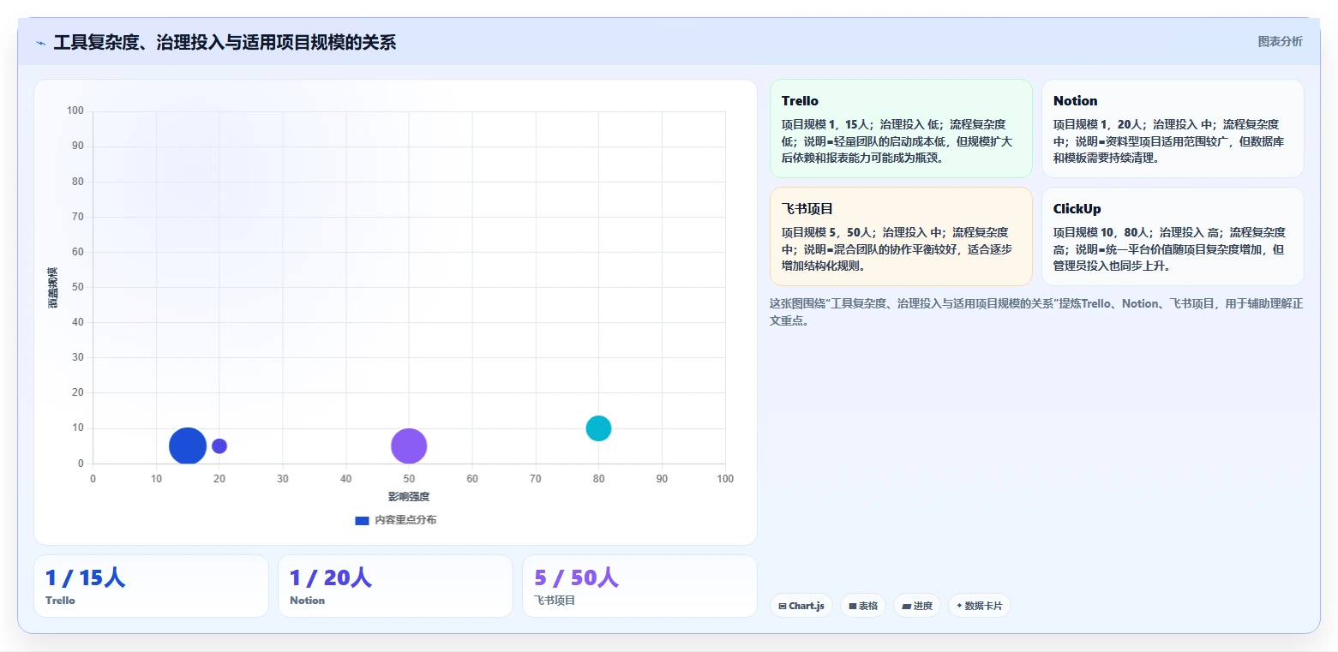Select the small indigo Notion bubble

pyautogui.click(x=219, y=446)
